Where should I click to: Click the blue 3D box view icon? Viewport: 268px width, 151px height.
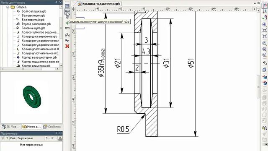click(x=265, y=70)
